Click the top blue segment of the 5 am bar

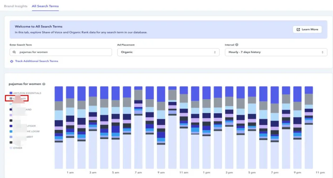[x=116, y=93]
